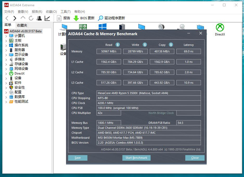Click the refresh toolbar icon
Image resolution: width=244 pixels, height=177 pixels.
click(31, 18)
